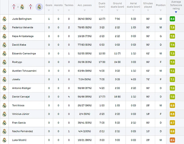Click the Real Madrid crest beside Kepa Arrizabalaga
Viewport: 184px width, 144px height.
pos(4,36)
